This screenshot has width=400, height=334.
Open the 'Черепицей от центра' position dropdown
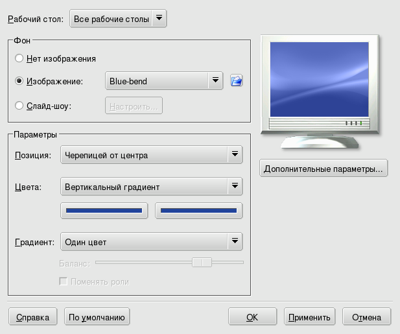[x=151, y=155]
